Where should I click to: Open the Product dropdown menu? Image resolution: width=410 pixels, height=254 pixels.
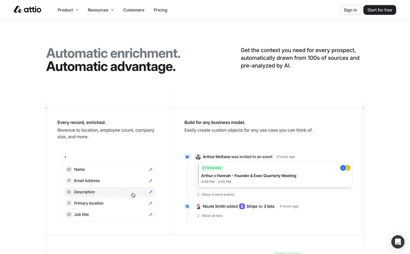(x=68, y=10)
